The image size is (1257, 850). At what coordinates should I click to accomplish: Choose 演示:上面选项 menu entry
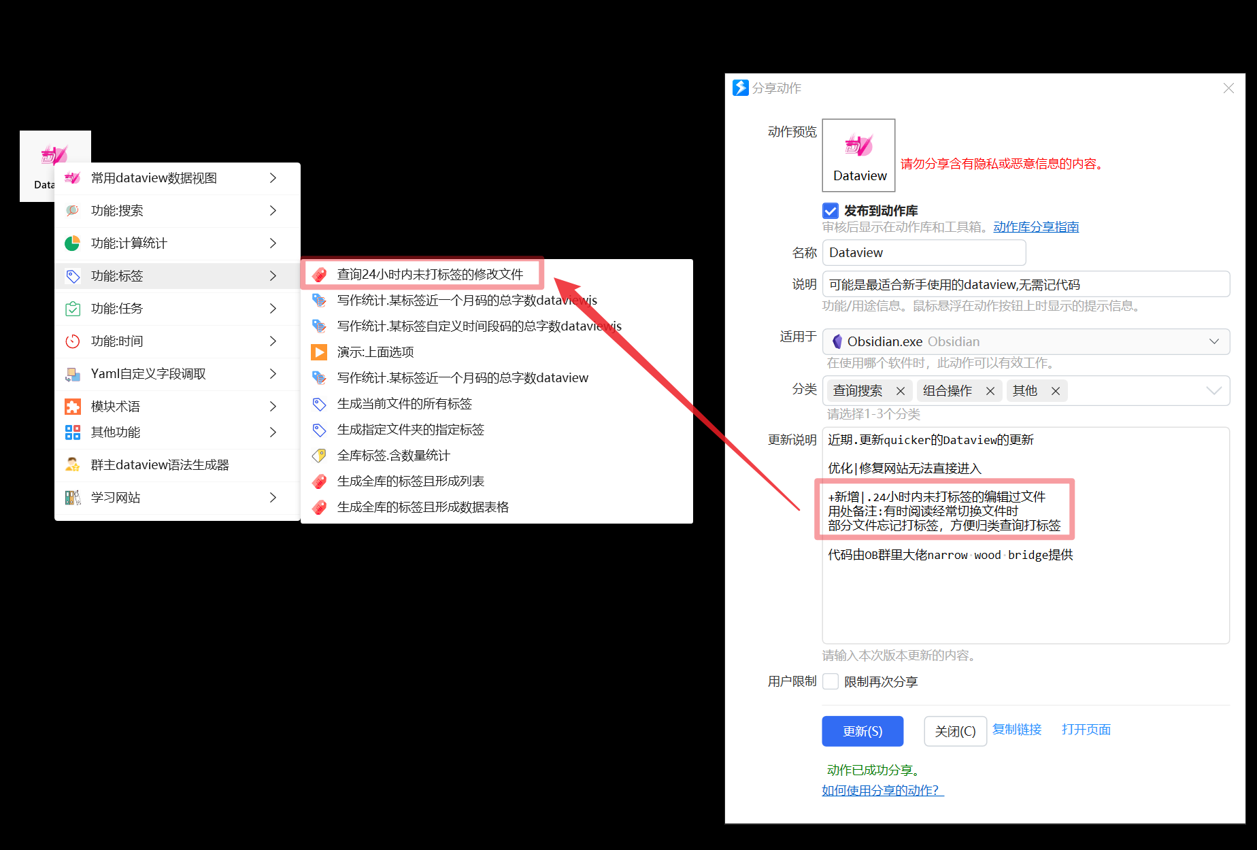pyautogui.click(x=497, y=352)
